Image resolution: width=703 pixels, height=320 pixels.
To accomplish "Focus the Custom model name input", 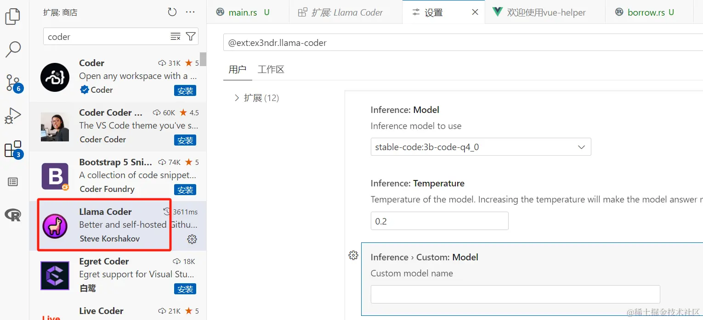I will (515, 294).
